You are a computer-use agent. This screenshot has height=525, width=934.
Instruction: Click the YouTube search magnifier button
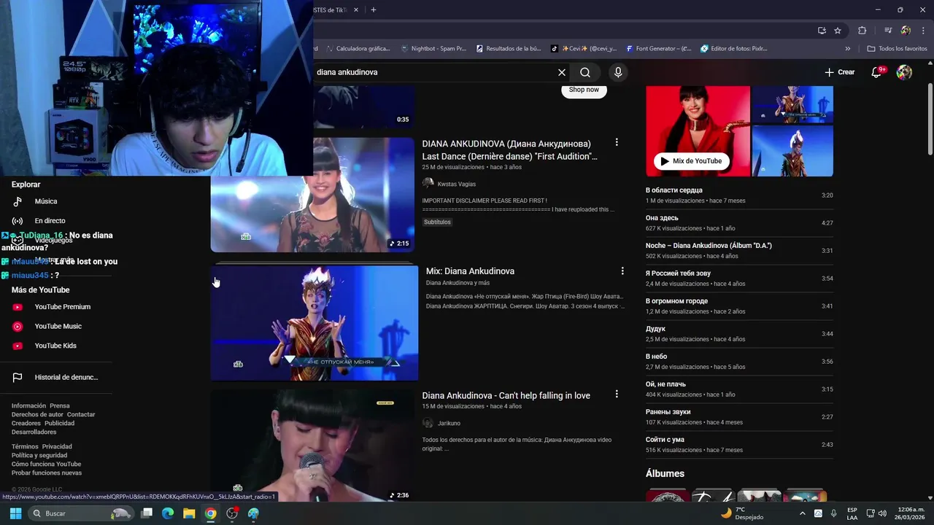pyautogui.click(x=585, y=72)
